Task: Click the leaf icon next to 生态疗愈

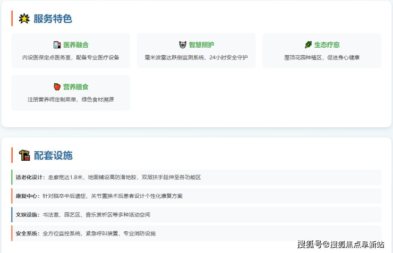Action: pos(308,45)
